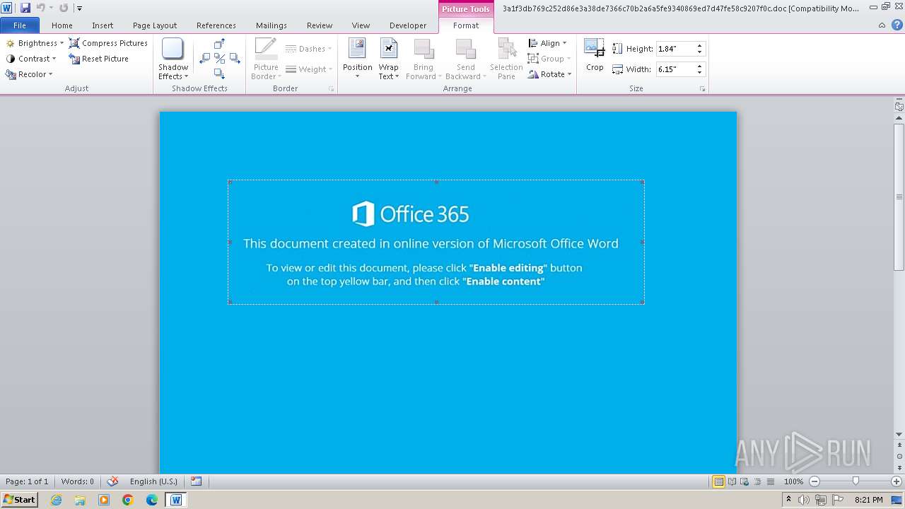
Task: Open the Contrast dropdown
Action: coord(31,59)
